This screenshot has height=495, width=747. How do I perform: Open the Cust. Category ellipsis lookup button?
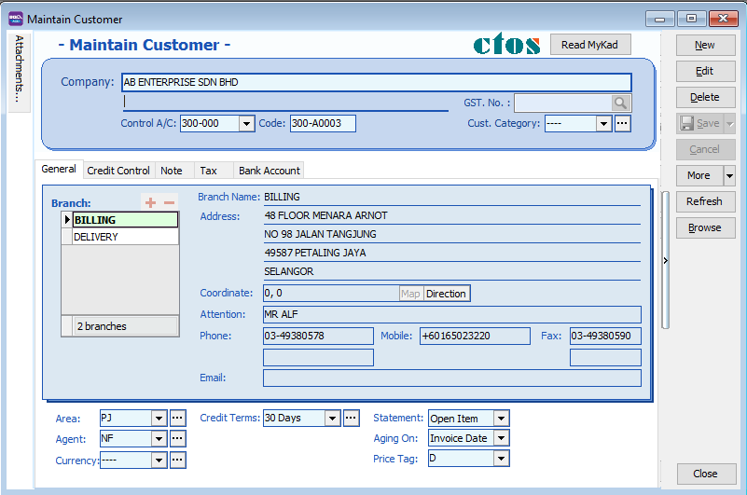(x=623, y=123)
